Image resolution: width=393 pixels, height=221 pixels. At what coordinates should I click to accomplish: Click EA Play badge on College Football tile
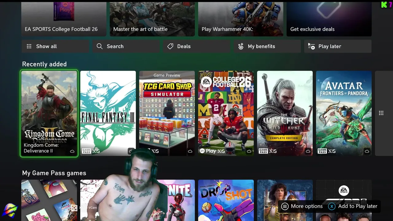pyautogui.click(x=208, y=151)
